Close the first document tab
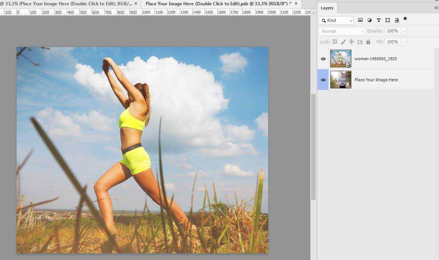This screenshot has height=260, width=439. point(136,3)
